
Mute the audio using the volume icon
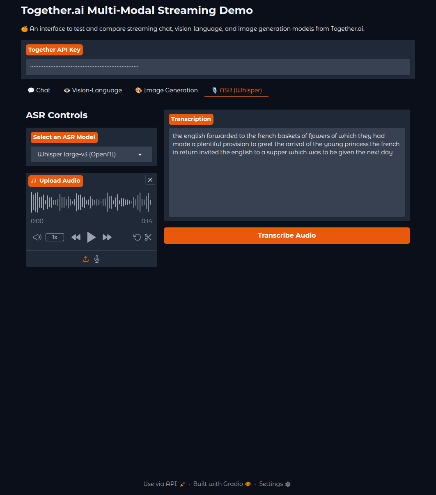point(37,237)
